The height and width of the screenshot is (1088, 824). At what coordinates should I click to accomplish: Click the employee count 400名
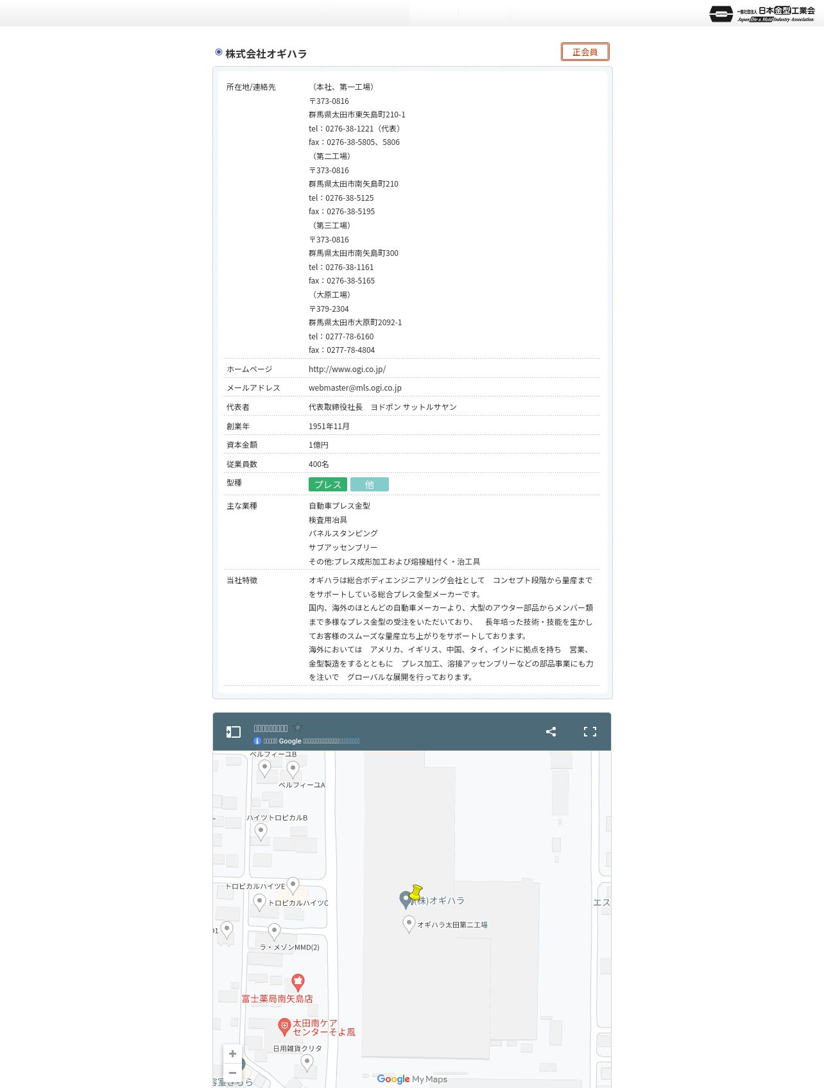(x=319, y=464)
